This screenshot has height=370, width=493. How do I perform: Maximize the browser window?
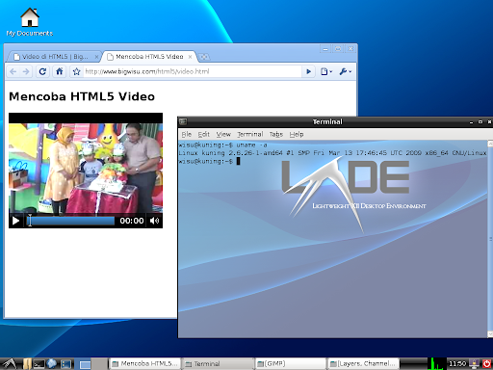coord(338,49)
